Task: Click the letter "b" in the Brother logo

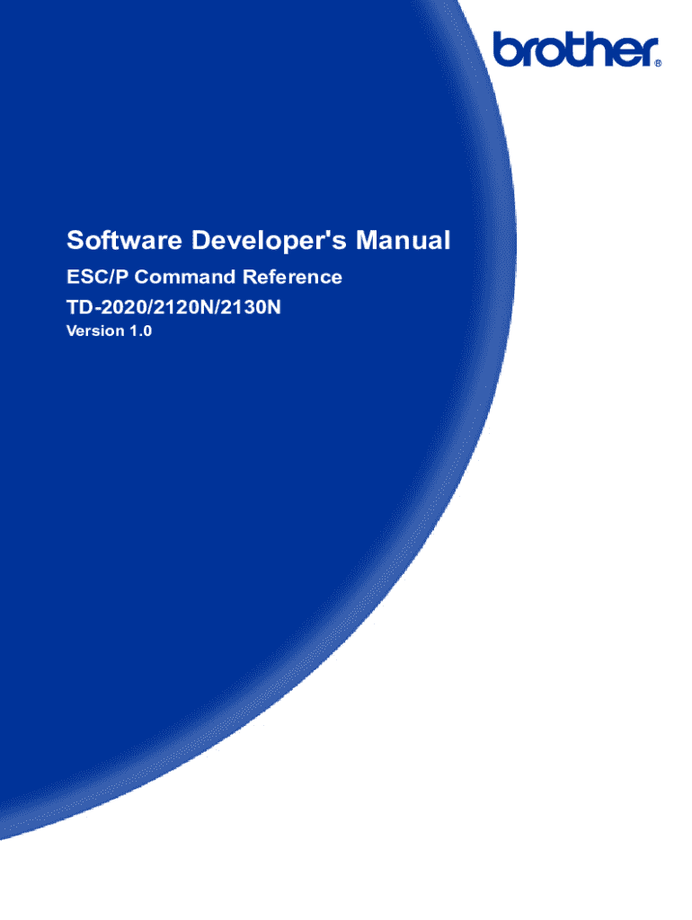Action: coord(505,49)
